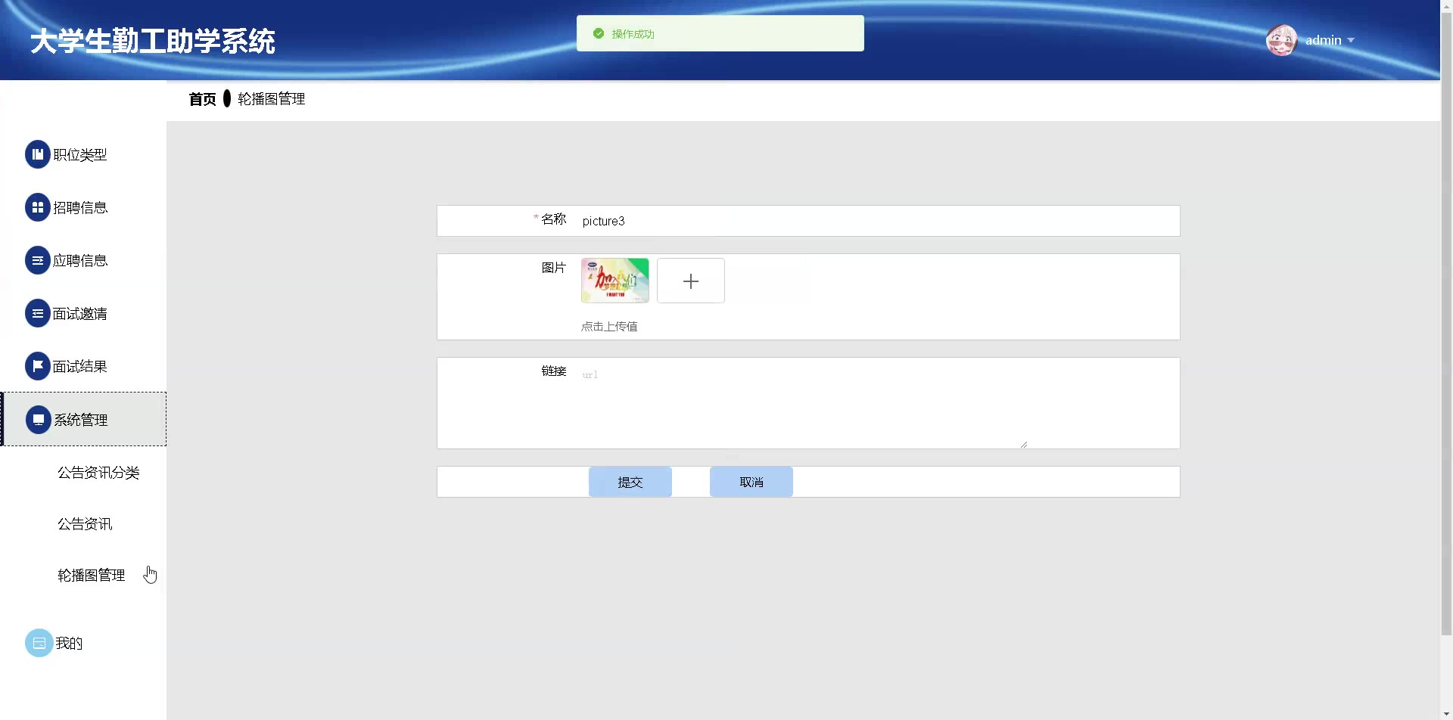Click the 图片 field label

(x=554, y=268)
